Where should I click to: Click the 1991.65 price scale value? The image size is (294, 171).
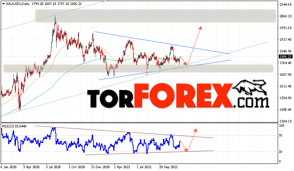point(285,28)
